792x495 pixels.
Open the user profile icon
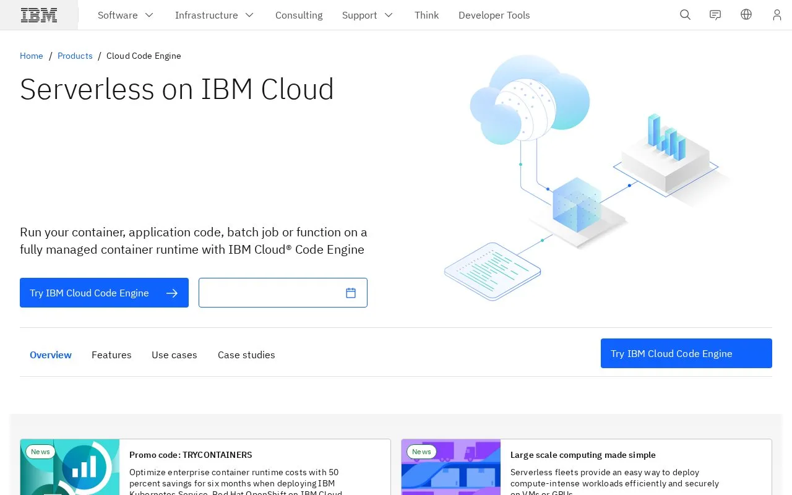[x=777, y=15]
